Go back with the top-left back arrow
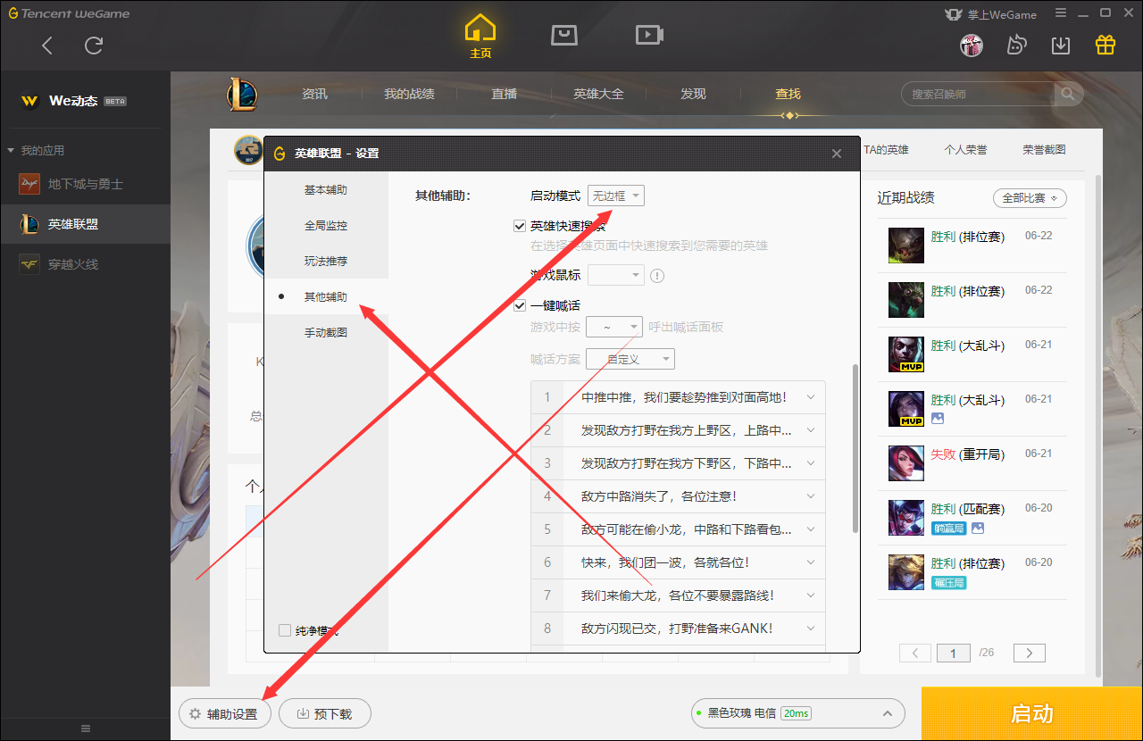Image resolution: width=1143 pixels, height=741 pixels. pyautogui.click(x=47, y=46)
